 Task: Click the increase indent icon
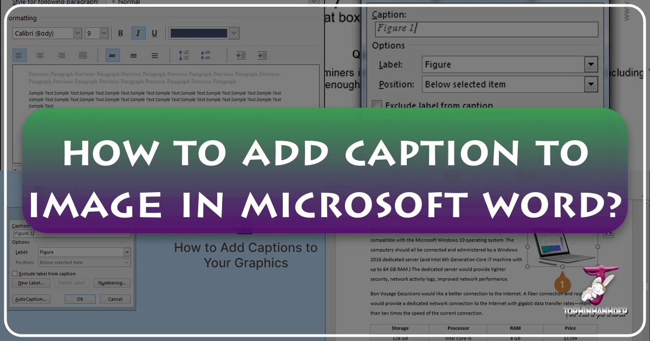point(263,55)
